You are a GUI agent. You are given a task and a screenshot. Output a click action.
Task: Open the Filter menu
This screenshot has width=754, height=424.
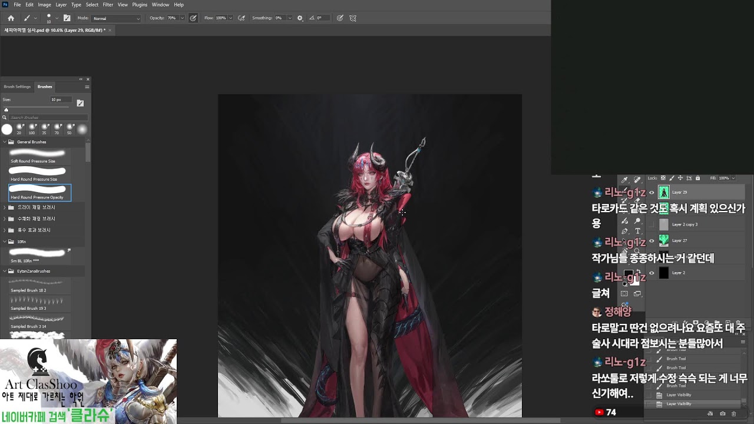point(108,5)
